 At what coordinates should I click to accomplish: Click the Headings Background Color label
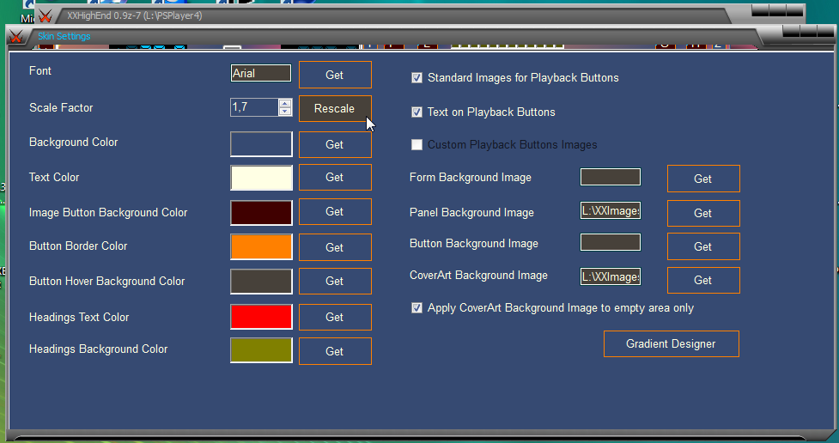point(99,349)
